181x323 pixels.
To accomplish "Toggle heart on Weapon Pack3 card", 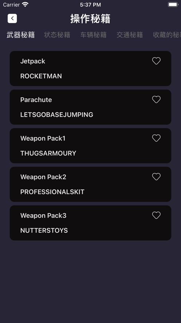I will coord(156,215).
